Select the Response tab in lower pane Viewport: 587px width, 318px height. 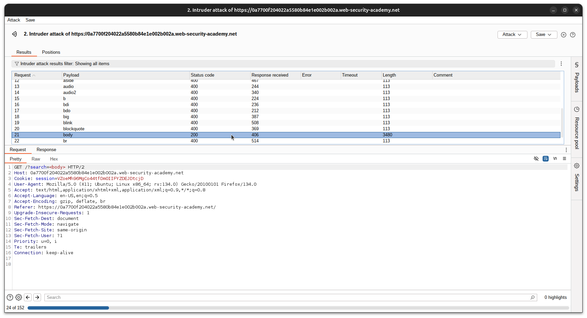point(46,150)
